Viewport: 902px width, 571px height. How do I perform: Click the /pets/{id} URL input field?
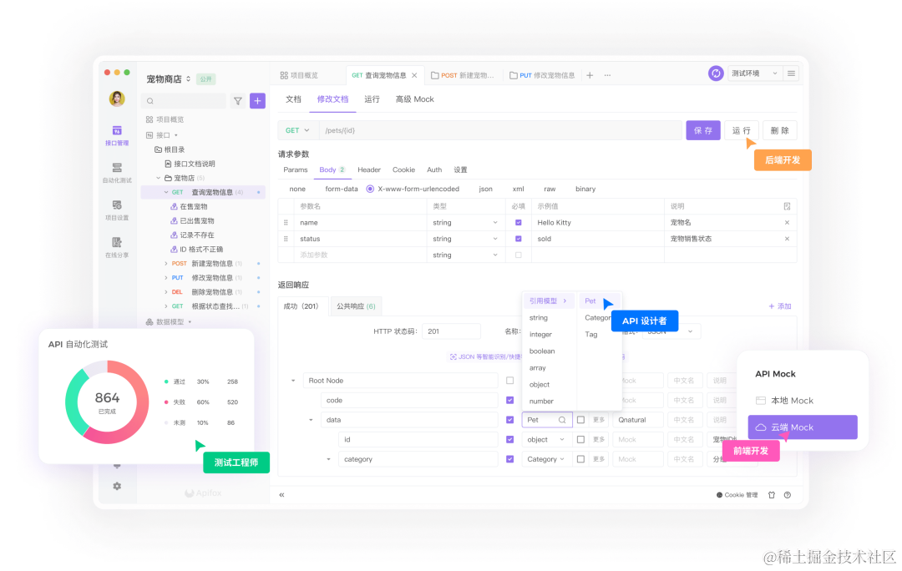tap(500, 130)
